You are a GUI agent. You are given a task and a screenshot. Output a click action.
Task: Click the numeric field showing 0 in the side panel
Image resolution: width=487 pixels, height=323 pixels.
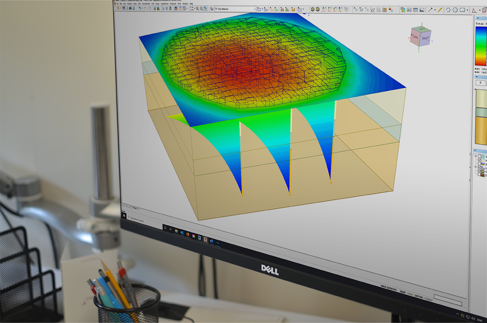[x=481, y=83]
